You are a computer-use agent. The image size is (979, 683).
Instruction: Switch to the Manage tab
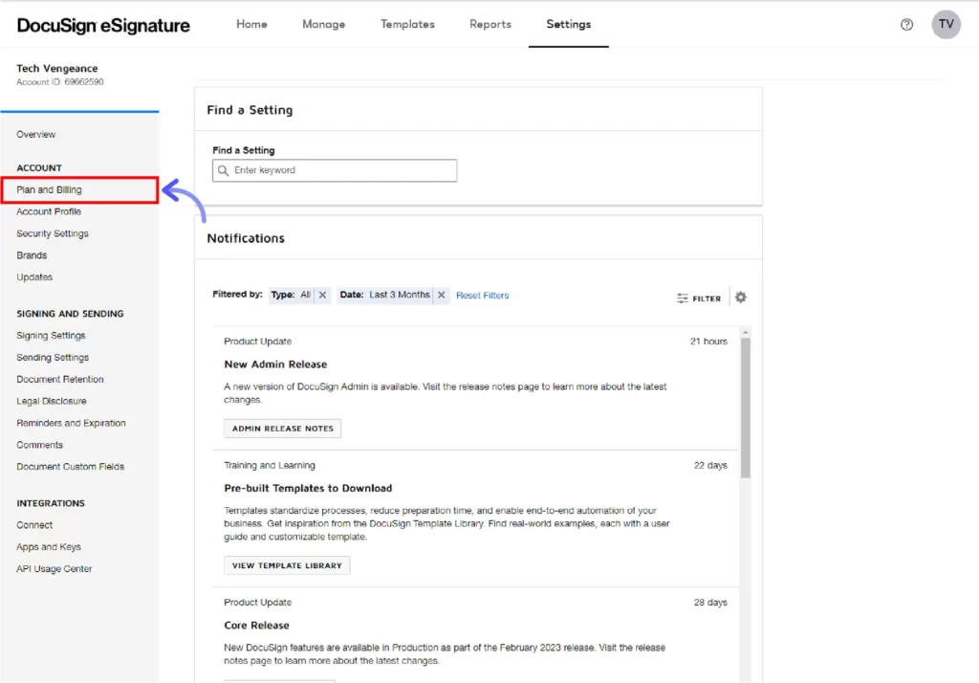click(323, 24)
